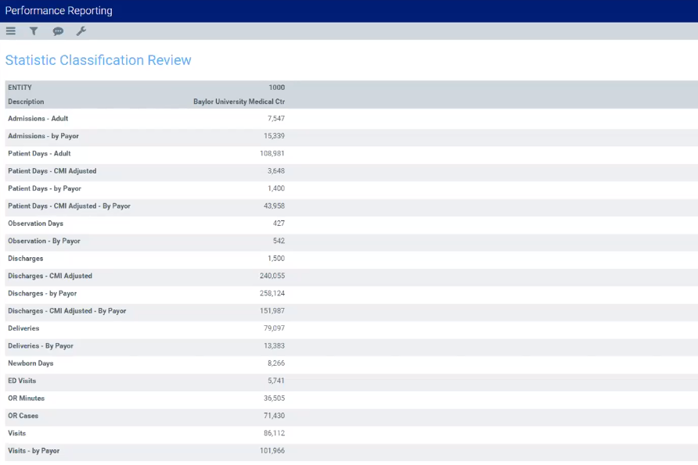This screenshot has height=465, width=698.
Task: Click the ED Visits value 5,741
Action: coord(275,381)
